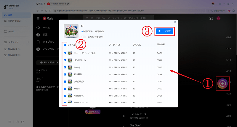Add a new library with the plus icon
The width and height of the screenshot is (237, 127).
pyautogui.click(x=28, y=42)
